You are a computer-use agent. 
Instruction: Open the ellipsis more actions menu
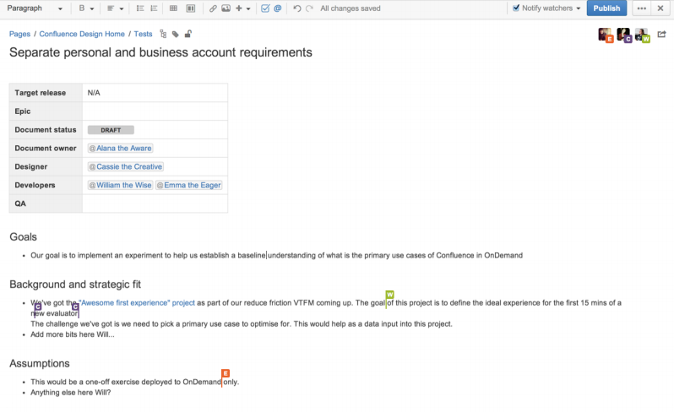click(641, 8)
